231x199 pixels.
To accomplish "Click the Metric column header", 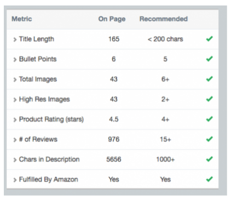I will 22,19.
